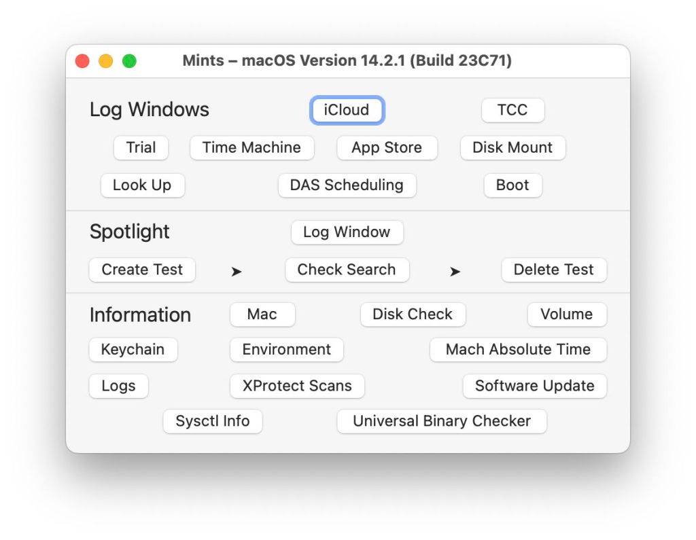Open the Universal Binary Checker
Image resolution: width=696 pixels, height=540 pixels.
[x=441, y=421]
